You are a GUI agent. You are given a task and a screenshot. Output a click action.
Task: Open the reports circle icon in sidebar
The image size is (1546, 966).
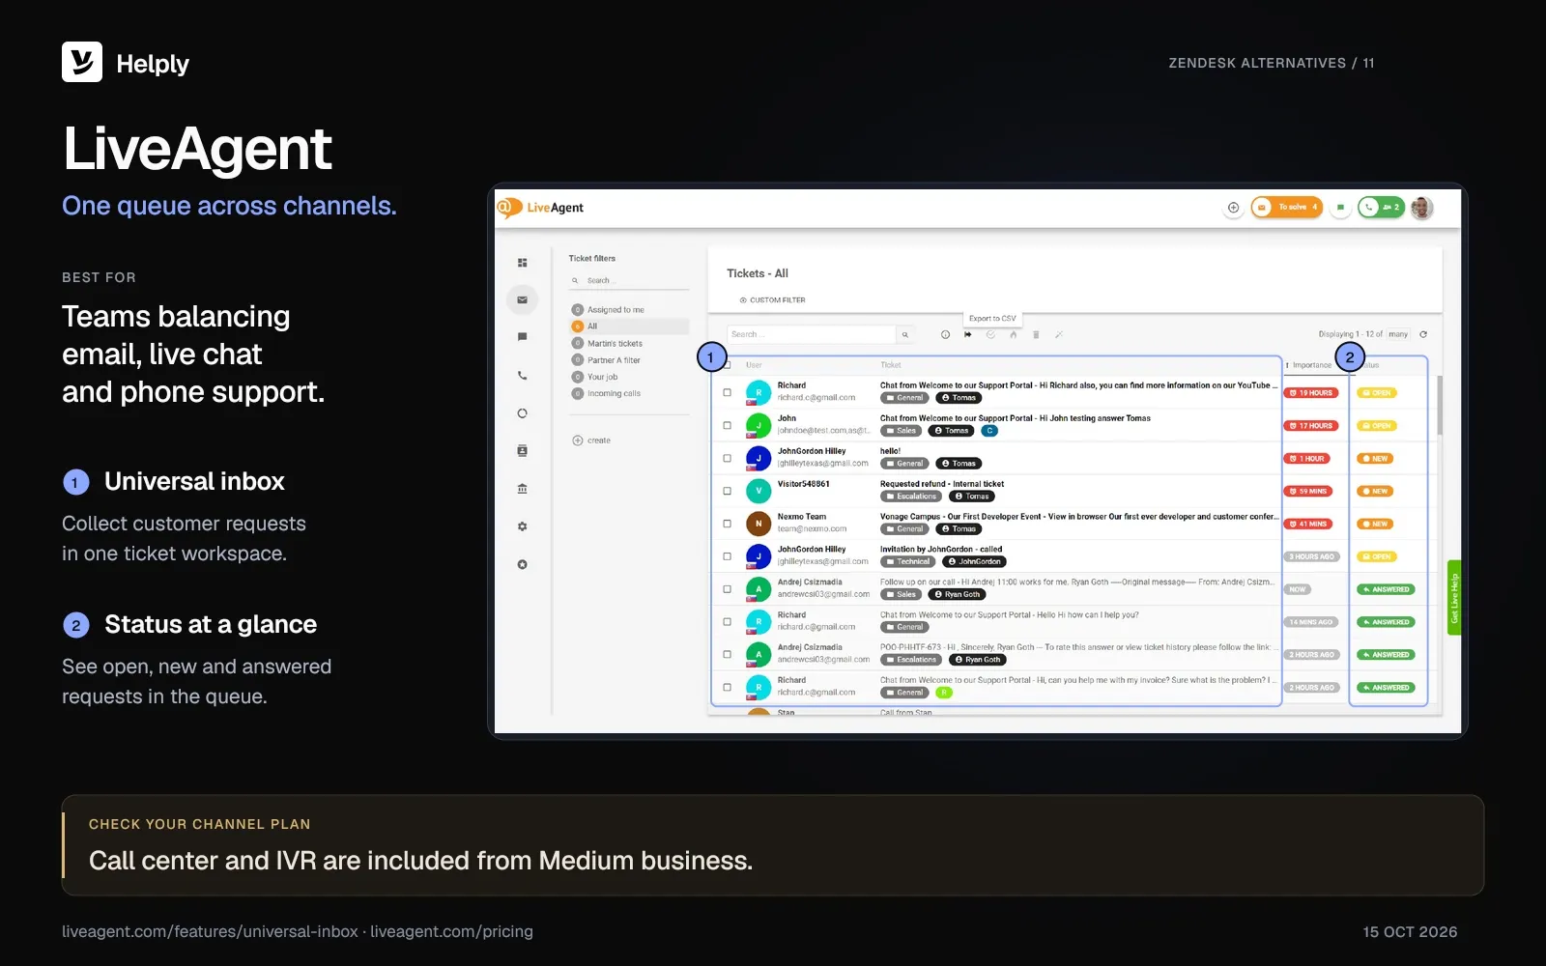[522, 412]
